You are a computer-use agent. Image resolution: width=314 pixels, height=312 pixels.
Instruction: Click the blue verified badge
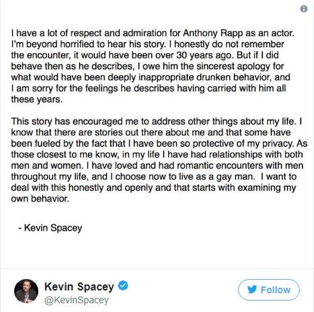click(x=123, y=286)
